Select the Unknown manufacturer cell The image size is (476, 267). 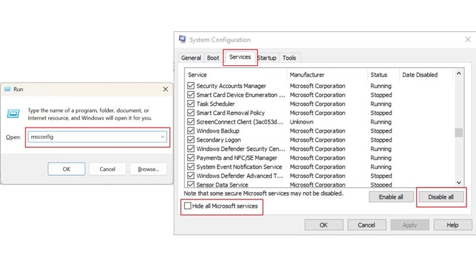click(302, 122)
